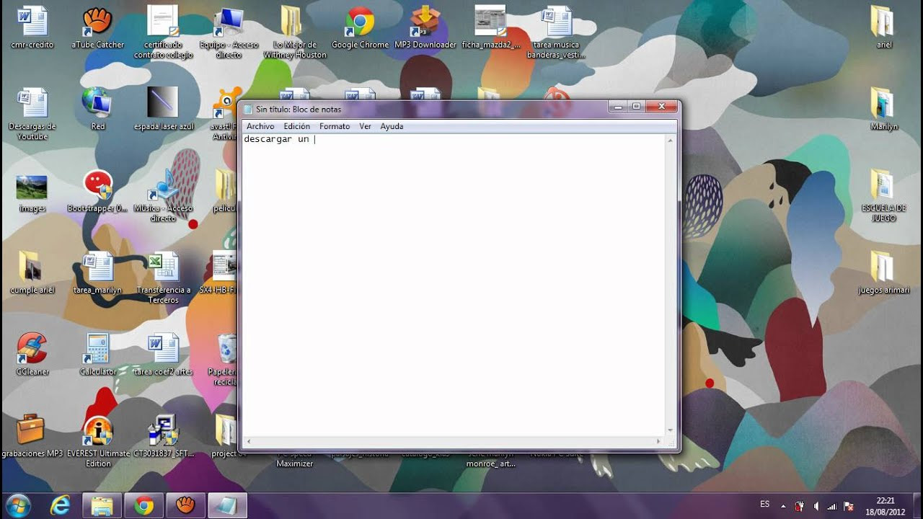Open Ayuda menu in Notepad
Viewport: 923px width, 519px height.
pyautogui.click(x=392, y=126)
